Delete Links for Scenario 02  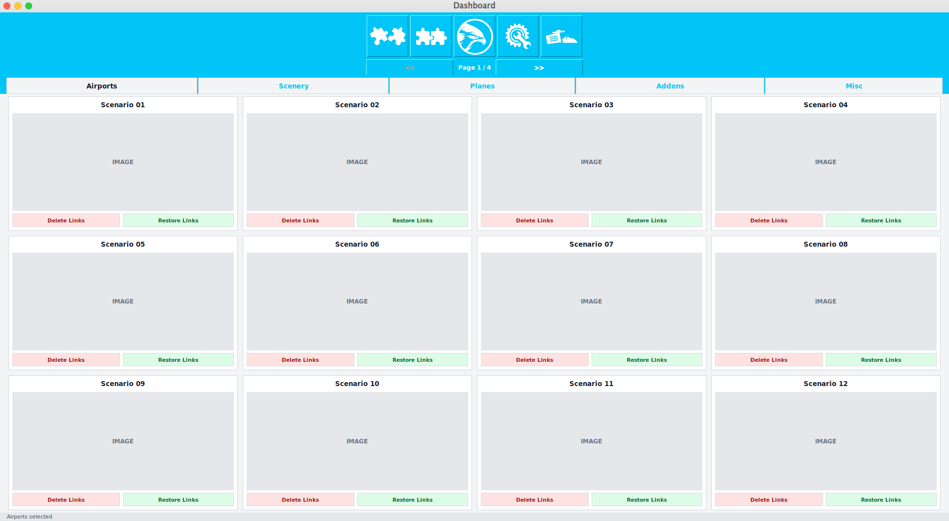pos(301,220)
